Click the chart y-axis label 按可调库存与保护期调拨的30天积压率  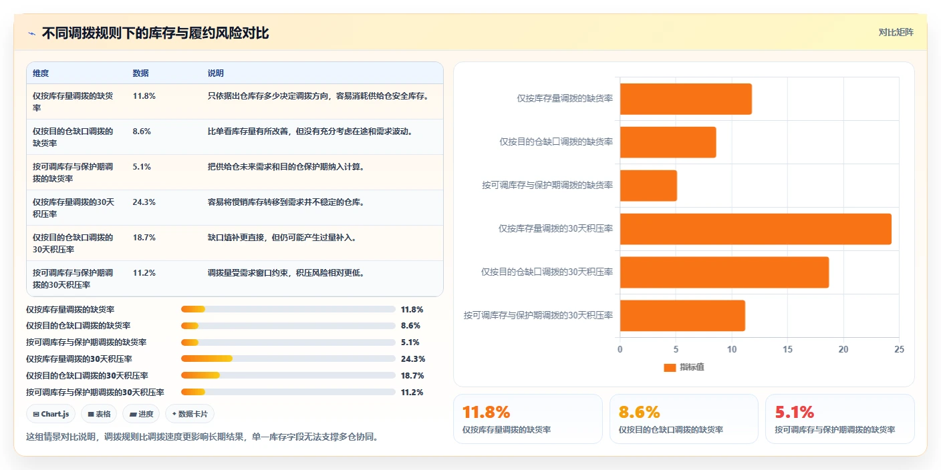point(539,316)
